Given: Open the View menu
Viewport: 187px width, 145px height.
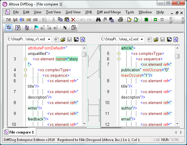Looking at the screenshot, I should click(37, 12).
